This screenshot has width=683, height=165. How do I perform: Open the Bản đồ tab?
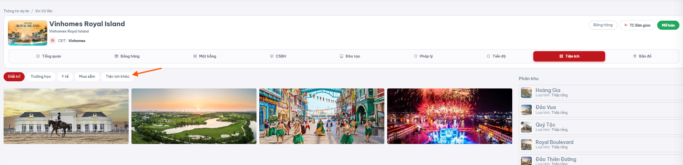click(x=642, y=56)
